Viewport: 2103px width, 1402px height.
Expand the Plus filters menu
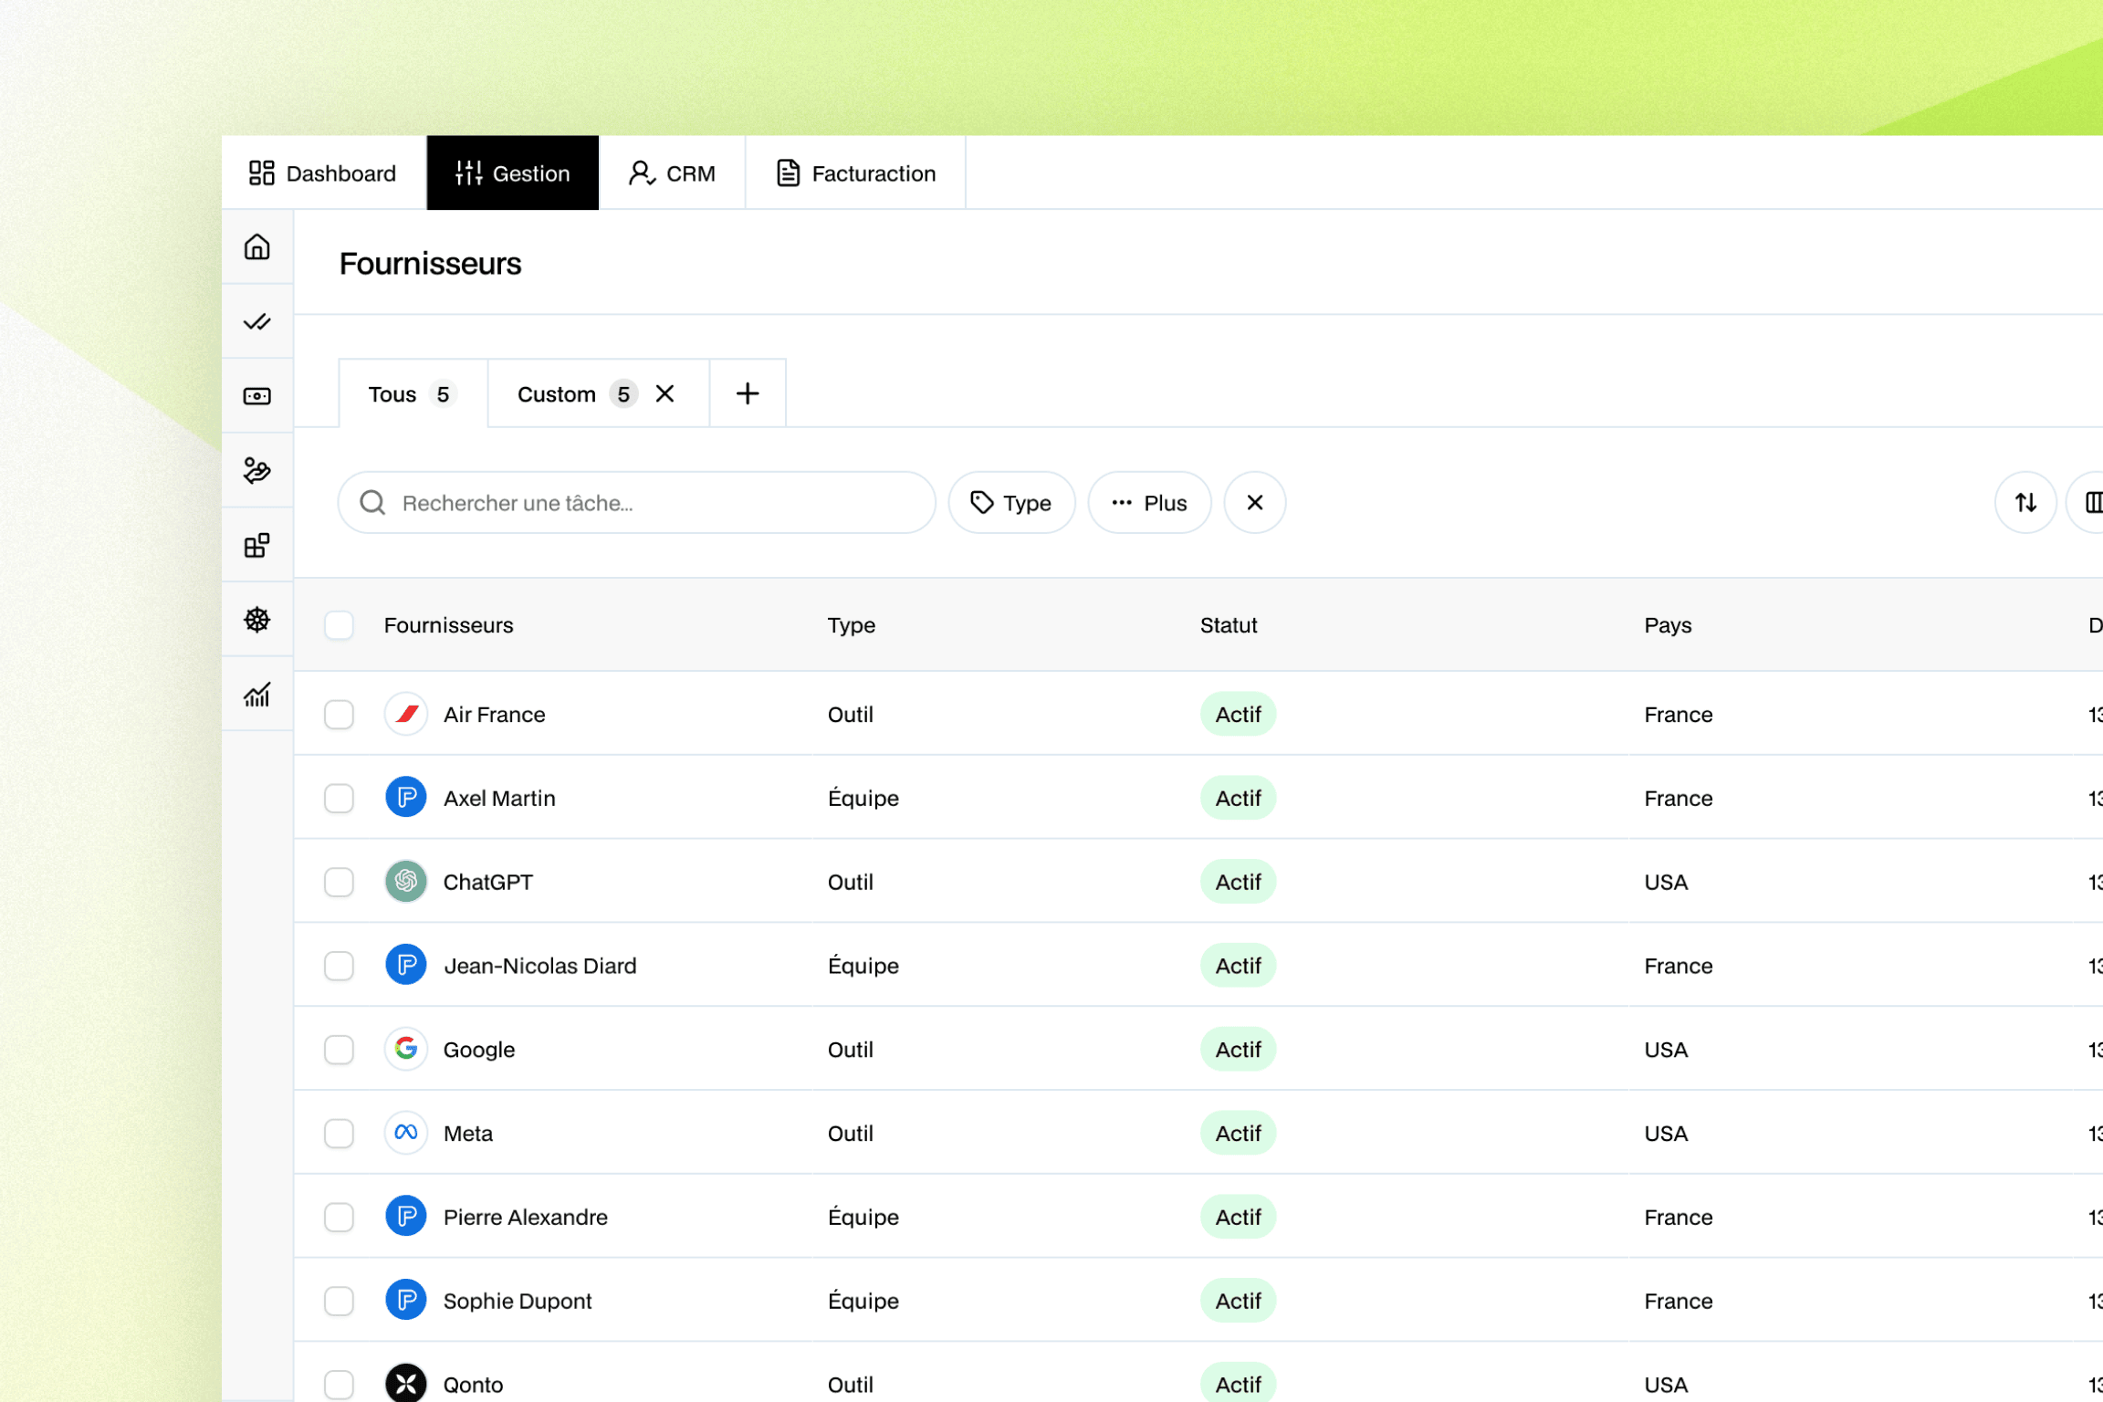tap(1149, 503)
